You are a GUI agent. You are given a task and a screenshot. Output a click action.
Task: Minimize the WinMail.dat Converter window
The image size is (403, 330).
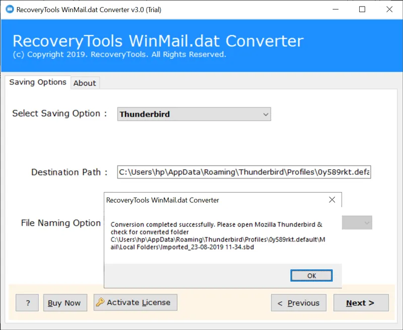tap(334, 10)
